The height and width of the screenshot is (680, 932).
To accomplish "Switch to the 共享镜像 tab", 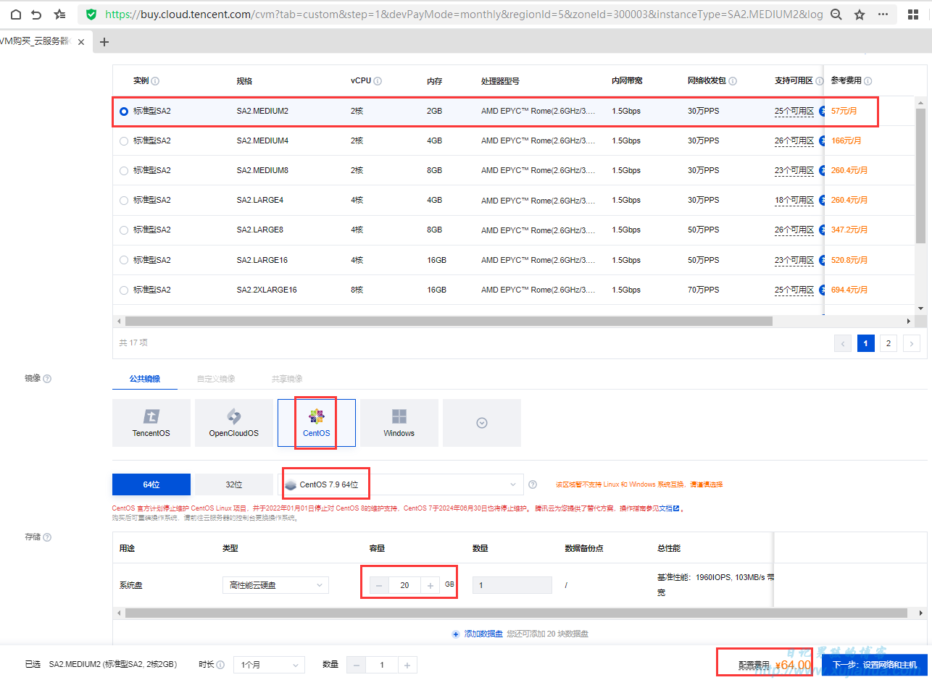I will tap(287, 379).
